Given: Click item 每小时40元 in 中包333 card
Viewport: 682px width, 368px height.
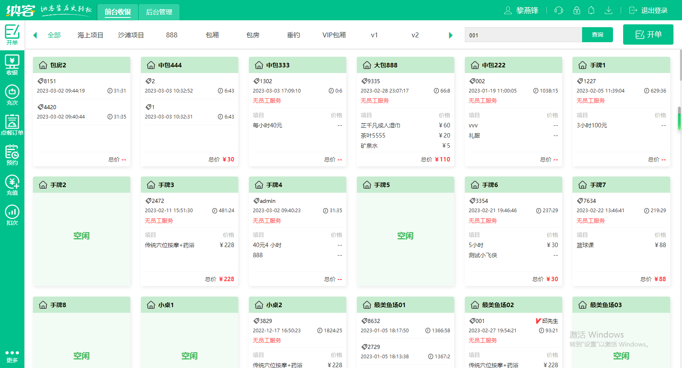Looking at the screenshot, I should [268, 125].
